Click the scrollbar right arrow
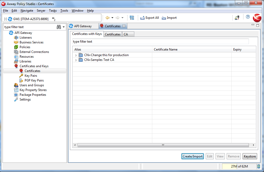 (x=254, y=145)
